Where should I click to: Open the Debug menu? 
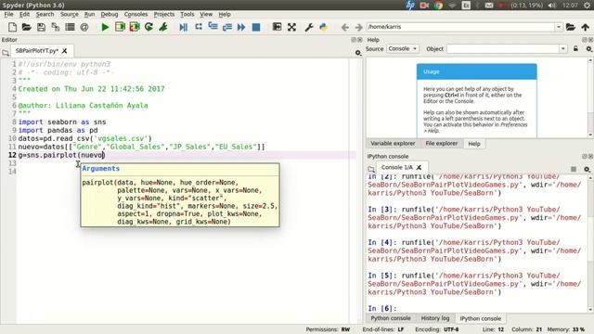click(110, 14)
